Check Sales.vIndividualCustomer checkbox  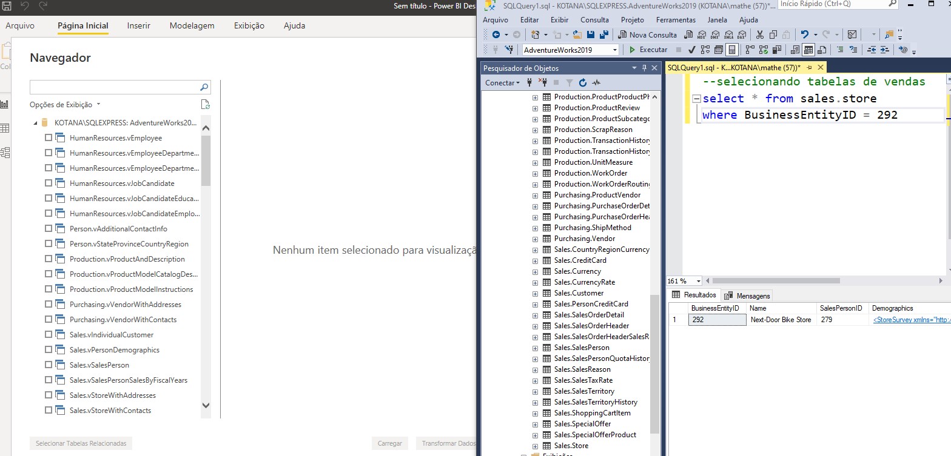click(49, 334)
